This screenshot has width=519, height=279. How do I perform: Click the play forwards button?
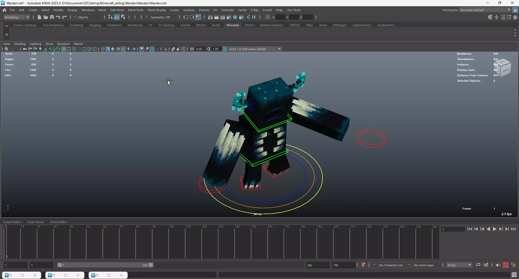495,229
